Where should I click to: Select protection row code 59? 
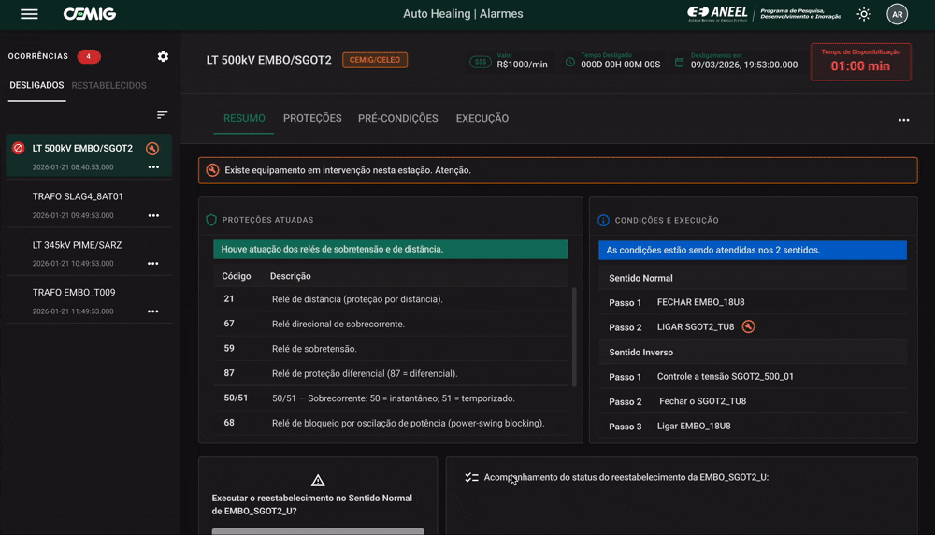(x=392, y=349)
